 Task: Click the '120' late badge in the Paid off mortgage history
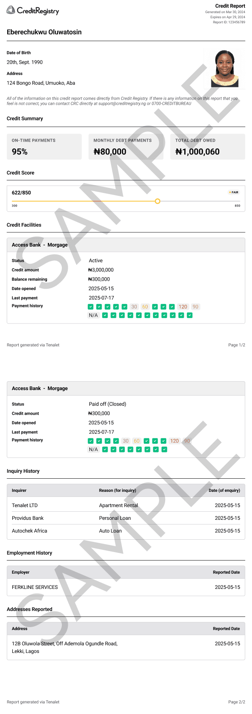tap(174, 441)
